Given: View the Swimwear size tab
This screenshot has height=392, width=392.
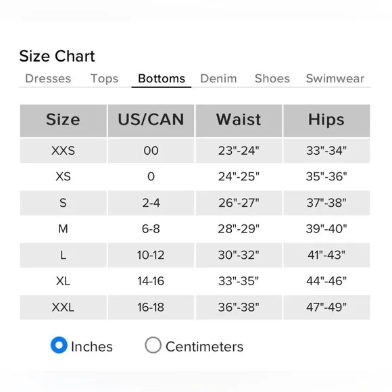Looking at the screenshot, I should (x=335, y=78).
